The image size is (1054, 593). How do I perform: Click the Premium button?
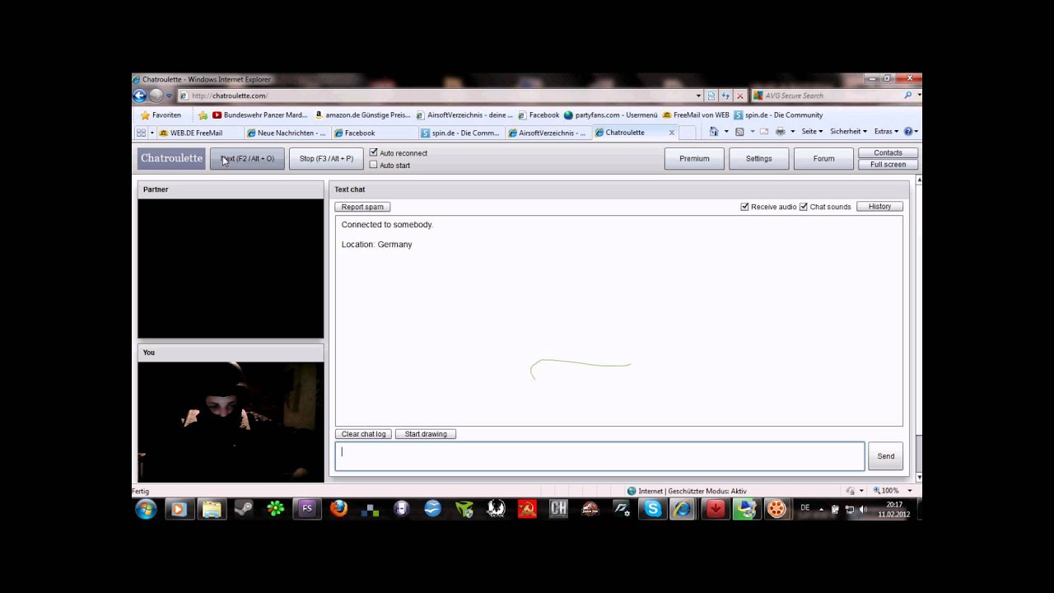pos(694,158)
